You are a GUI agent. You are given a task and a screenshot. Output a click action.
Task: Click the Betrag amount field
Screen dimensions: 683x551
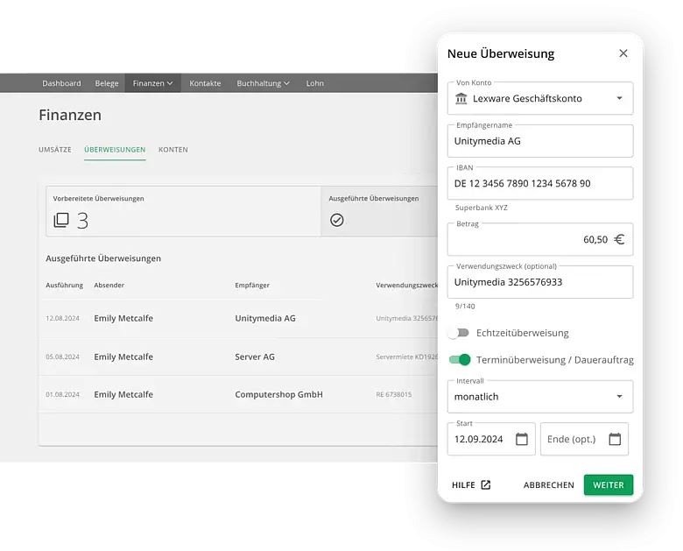click(x=540, y=239)
